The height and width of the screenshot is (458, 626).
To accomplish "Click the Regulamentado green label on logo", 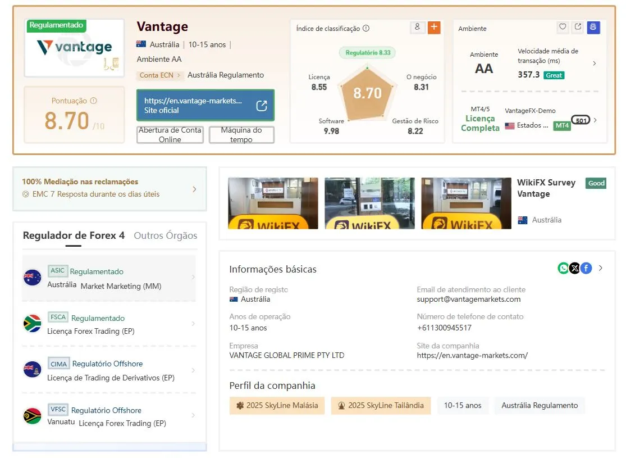I will 56,25.
